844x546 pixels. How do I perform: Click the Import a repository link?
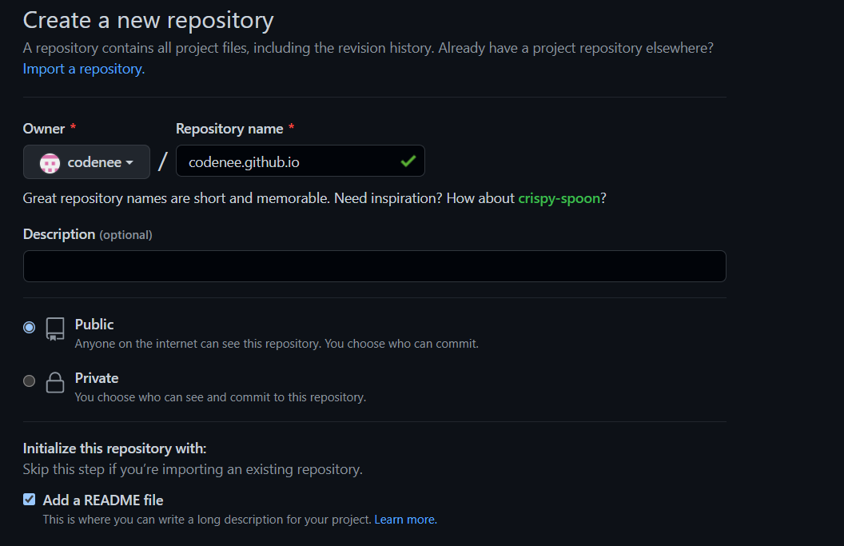point(83,69)
